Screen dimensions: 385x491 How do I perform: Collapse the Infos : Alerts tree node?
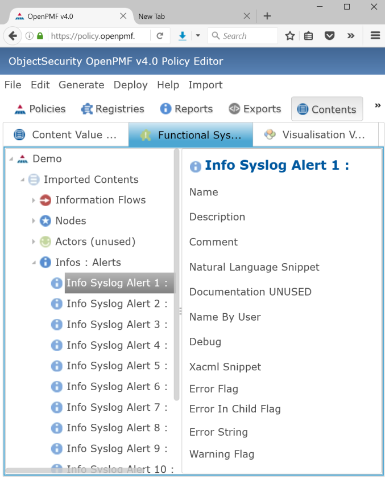34,263
